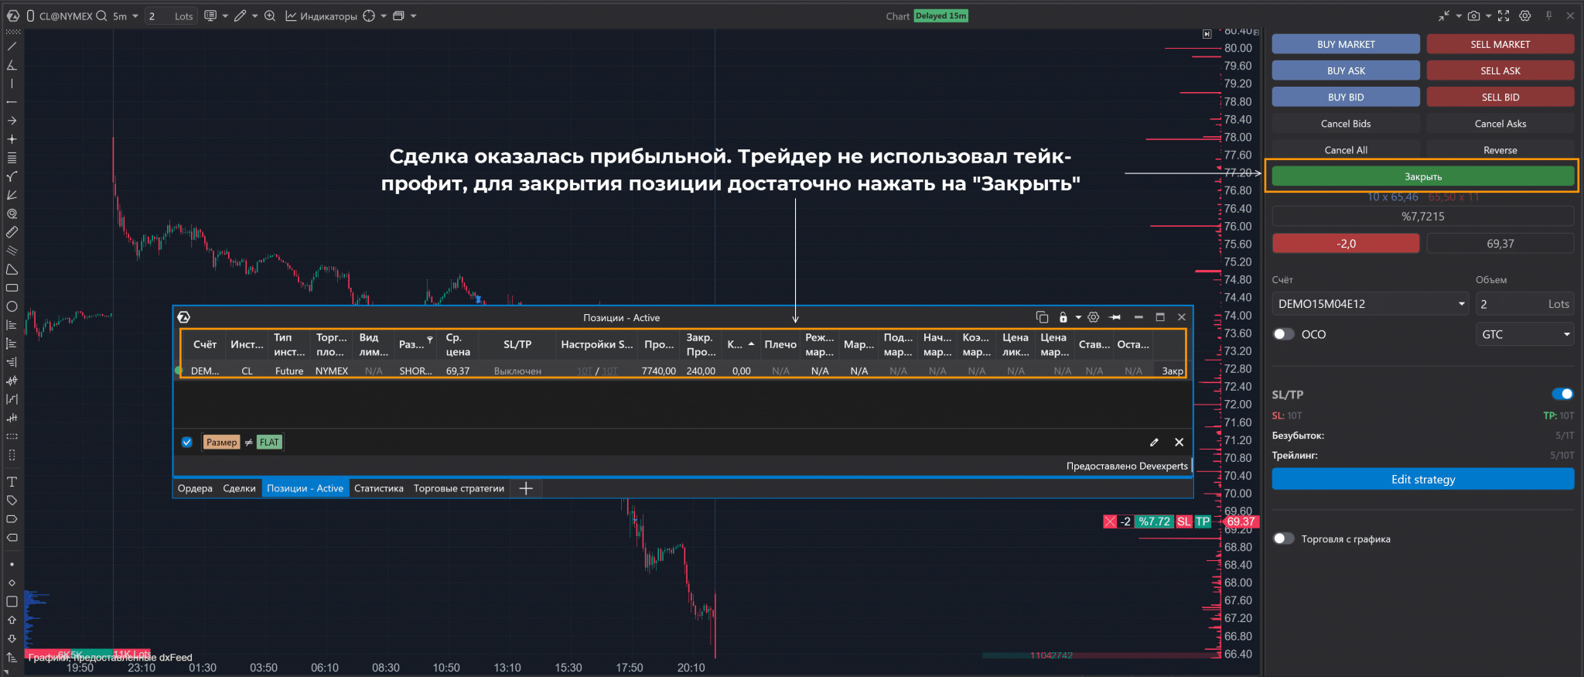Uncheck the Размер ≠ FLAT filter checkbox
The height and width of the screenshot is (677, 1584).
(x=186, y=443)
